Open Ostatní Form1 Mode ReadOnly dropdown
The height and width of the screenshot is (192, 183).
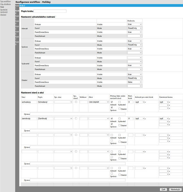[135, 78]
